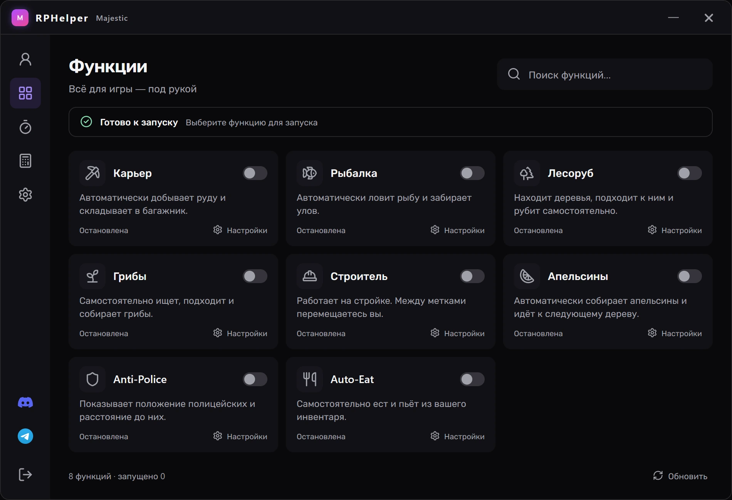Switch on the Лесоруб toggle
The width and height of the screenshot is (732, 500).
point(689,173)
